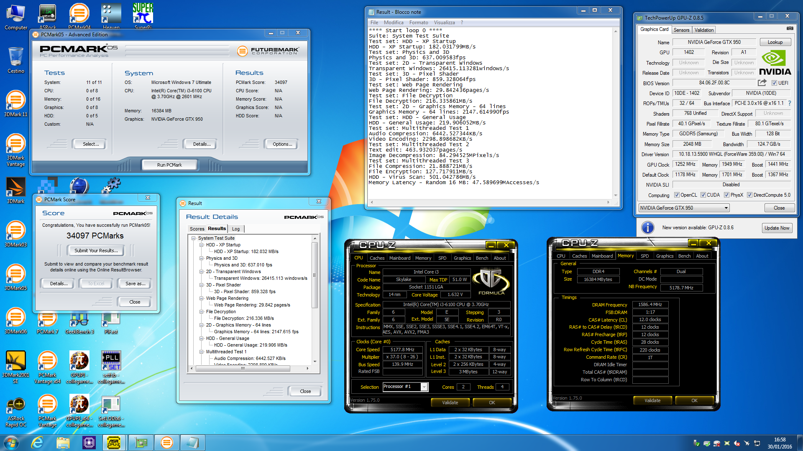Viewport: 803px width, 451px height.
Task: Click the bus interface question mark in GPU-Z
Action: click(790, 103)
